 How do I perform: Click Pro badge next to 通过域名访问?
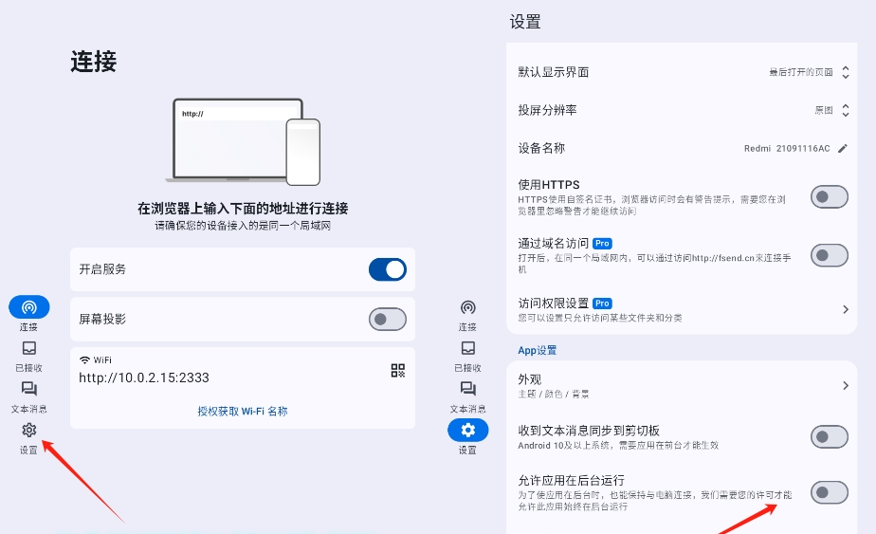[602, 243]
